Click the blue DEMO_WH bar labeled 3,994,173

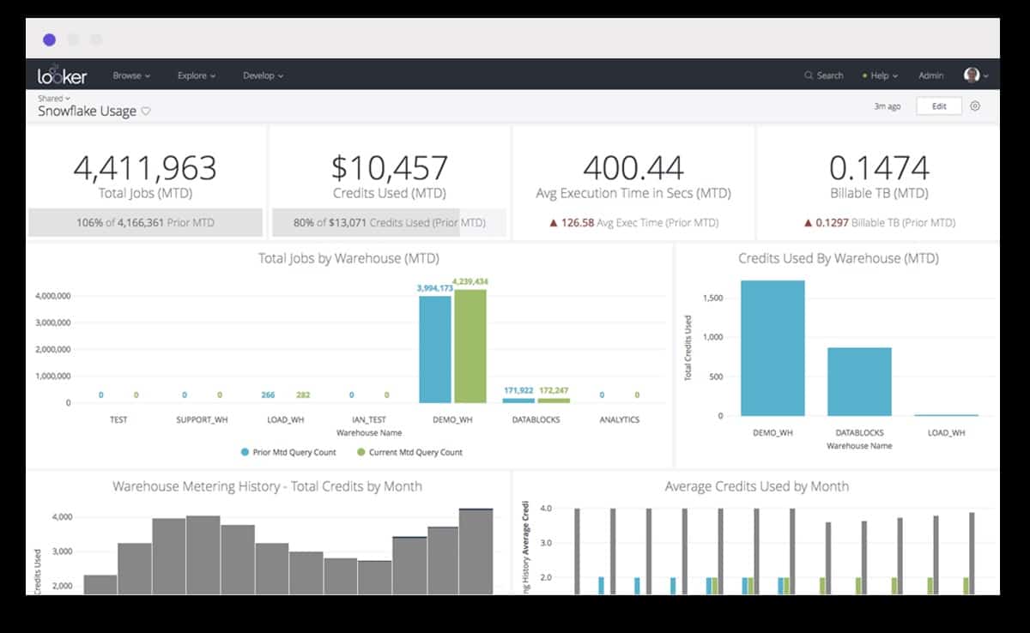[x=435, y=349]
